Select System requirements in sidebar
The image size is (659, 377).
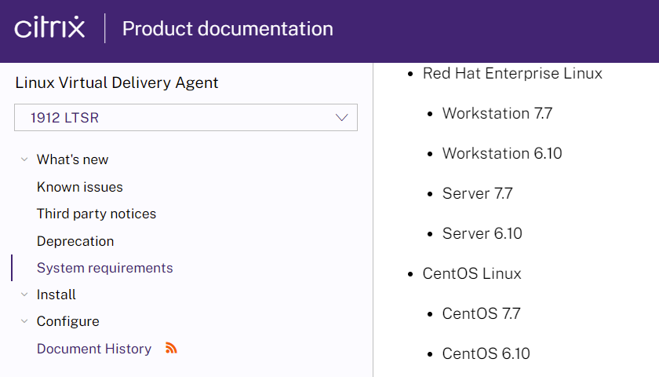[x=104, y=268]
